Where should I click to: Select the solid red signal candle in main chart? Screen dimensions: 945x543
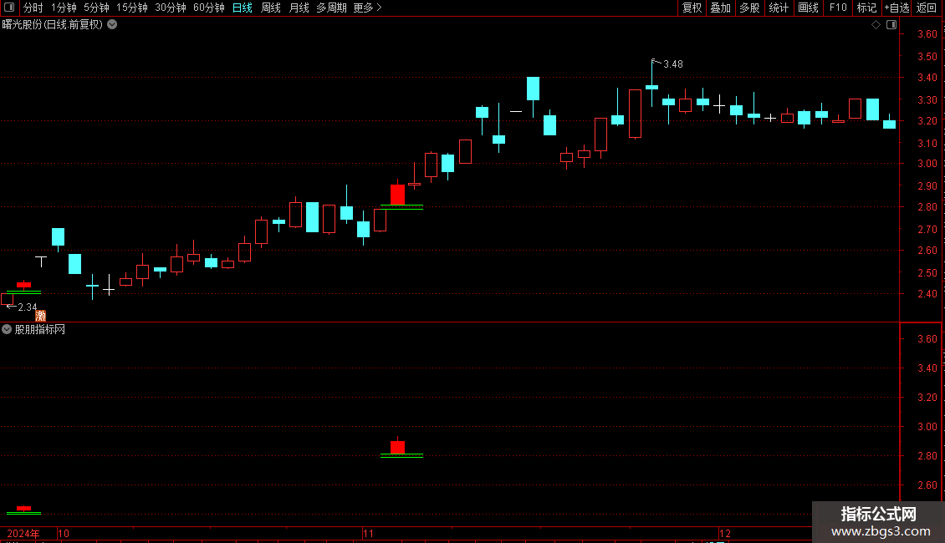coord(398,193)
